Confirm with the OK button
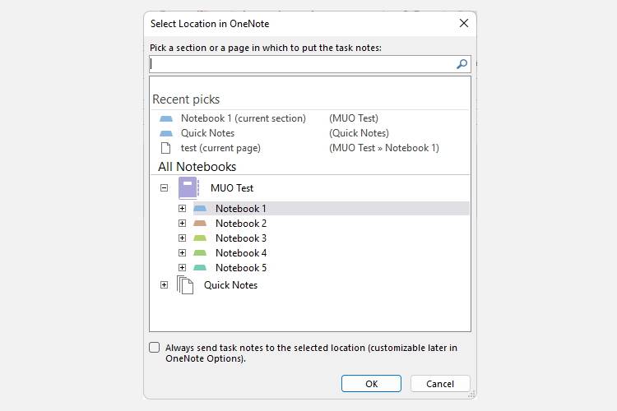This screenshot has height=411, width=617. click(x=371, y=384)
